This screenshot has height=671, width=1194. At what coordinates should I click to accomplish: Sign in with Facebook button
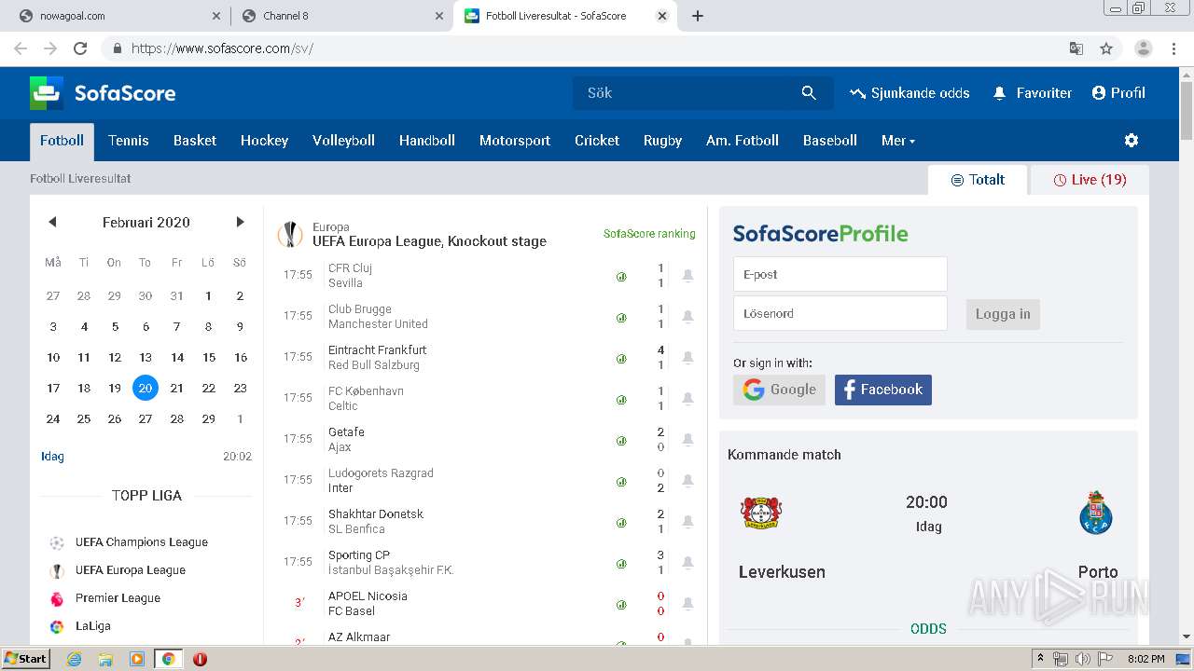[882, 390]
